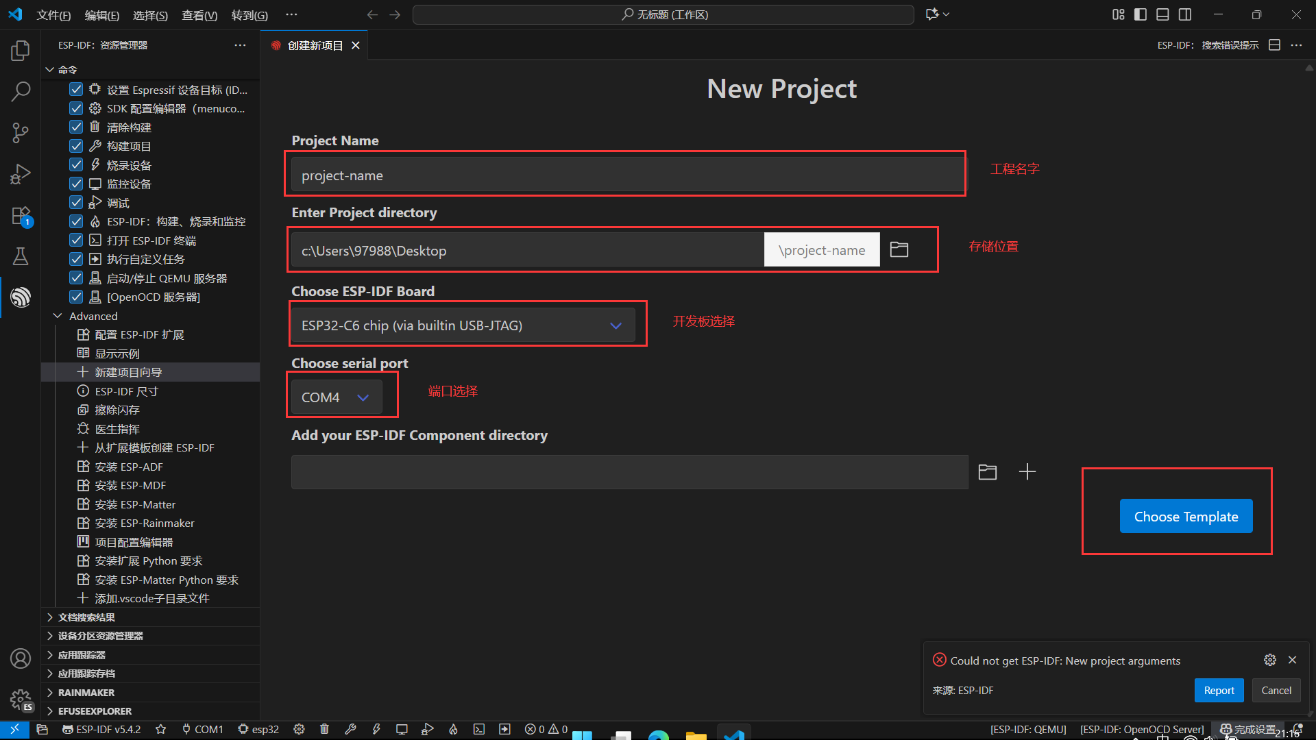Viewport: 1316px width, 740px height.
Task: Open Extensions view with update badge
Action: (21, 216)
